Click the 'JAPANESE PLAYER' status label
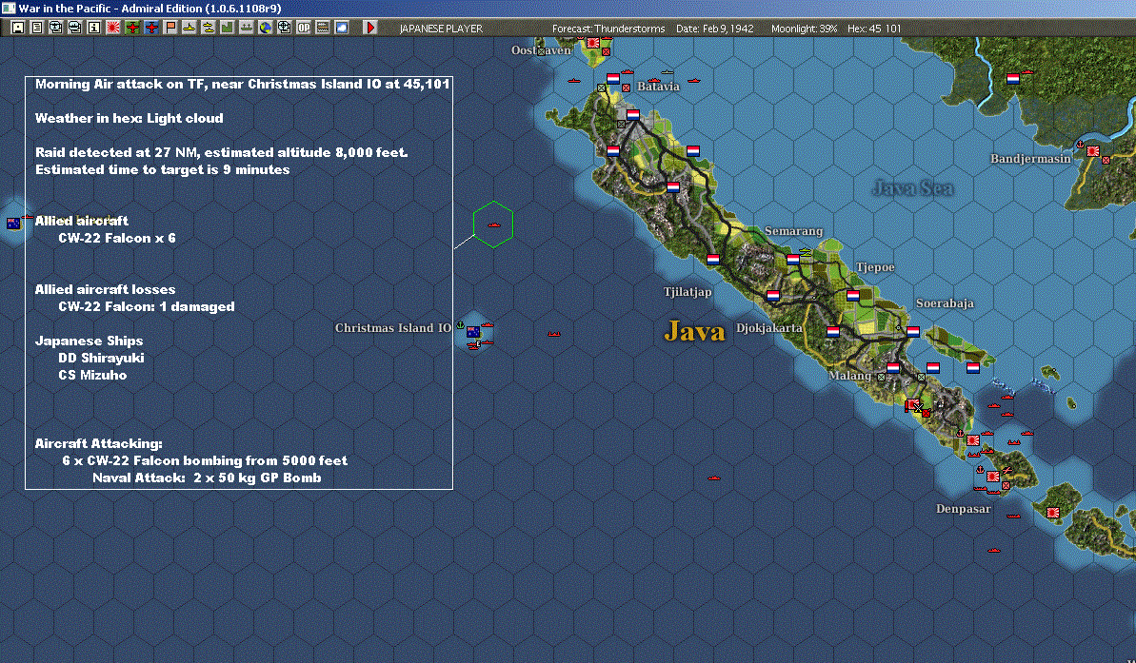Image resolution: width=1136 pixels, height=663 pixels. point(441,29)
